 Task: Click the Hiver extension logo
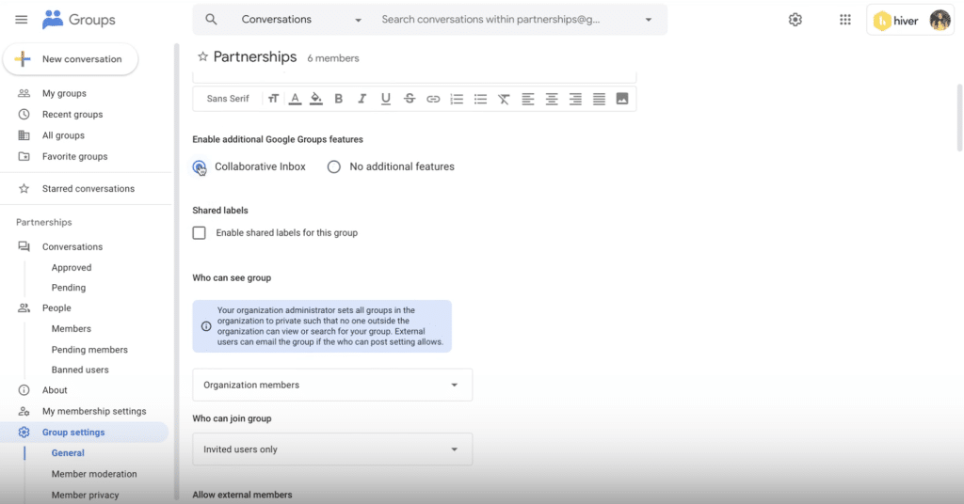[x=896, y=21]
